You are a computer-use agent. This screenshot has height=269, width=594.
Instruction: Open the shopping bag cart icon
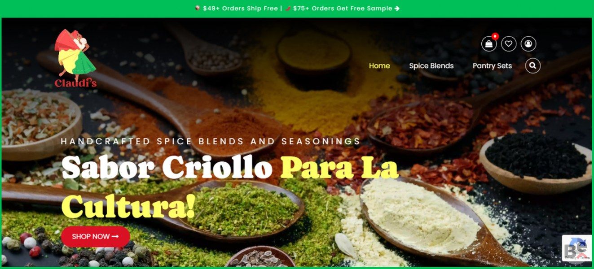point(489,43)
